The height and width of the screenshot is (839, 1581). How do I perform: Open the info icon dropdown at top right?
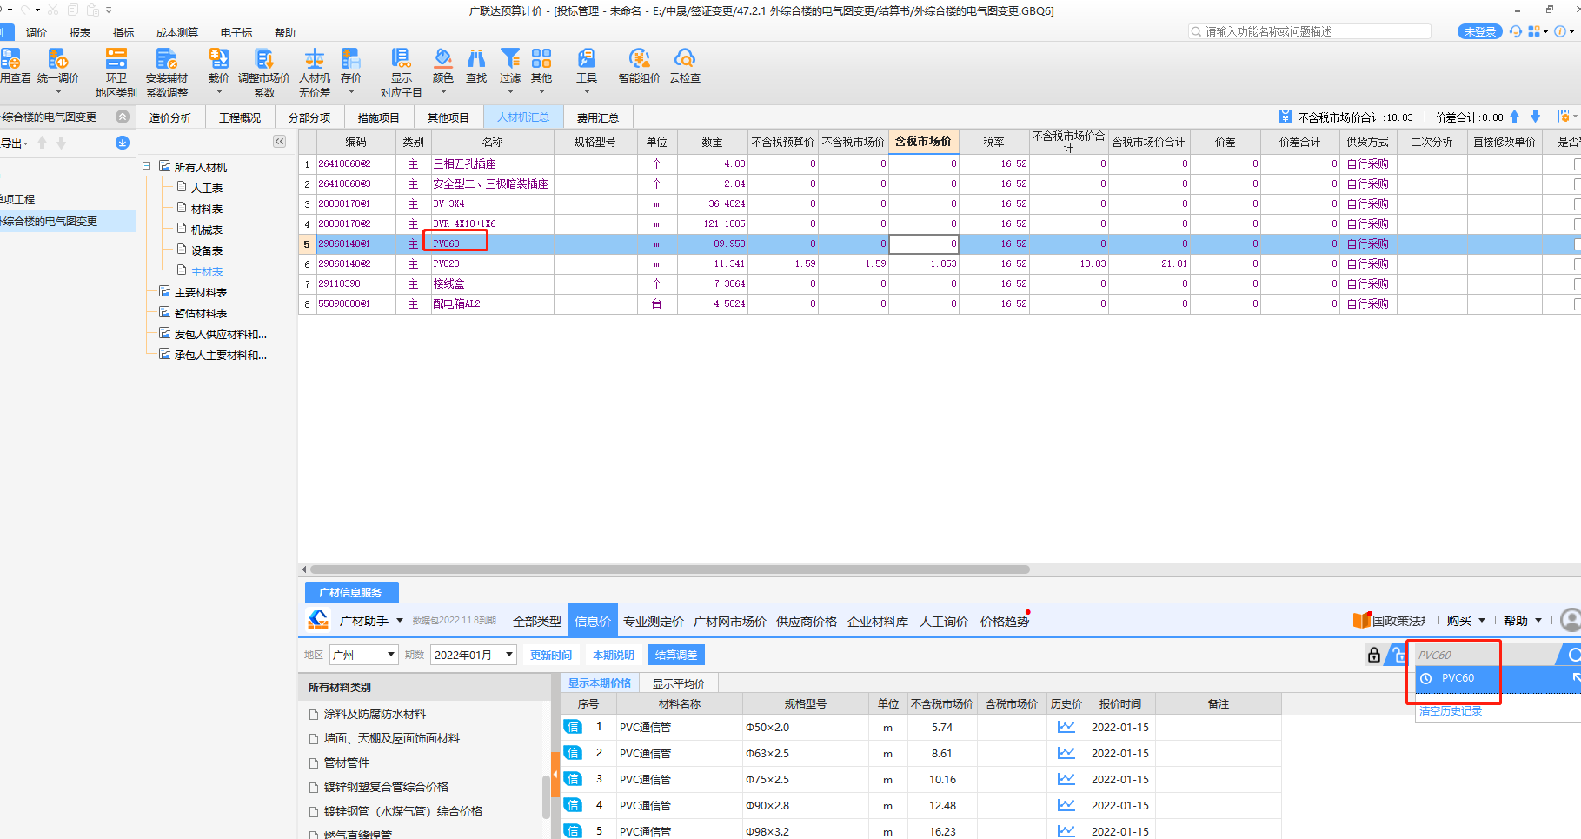tap(1564, 31)
